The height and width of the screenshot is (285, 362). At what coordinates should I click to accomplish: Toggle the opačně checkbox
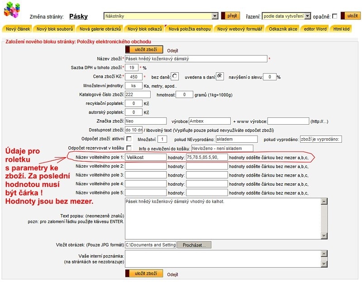(x=334, y=16)
